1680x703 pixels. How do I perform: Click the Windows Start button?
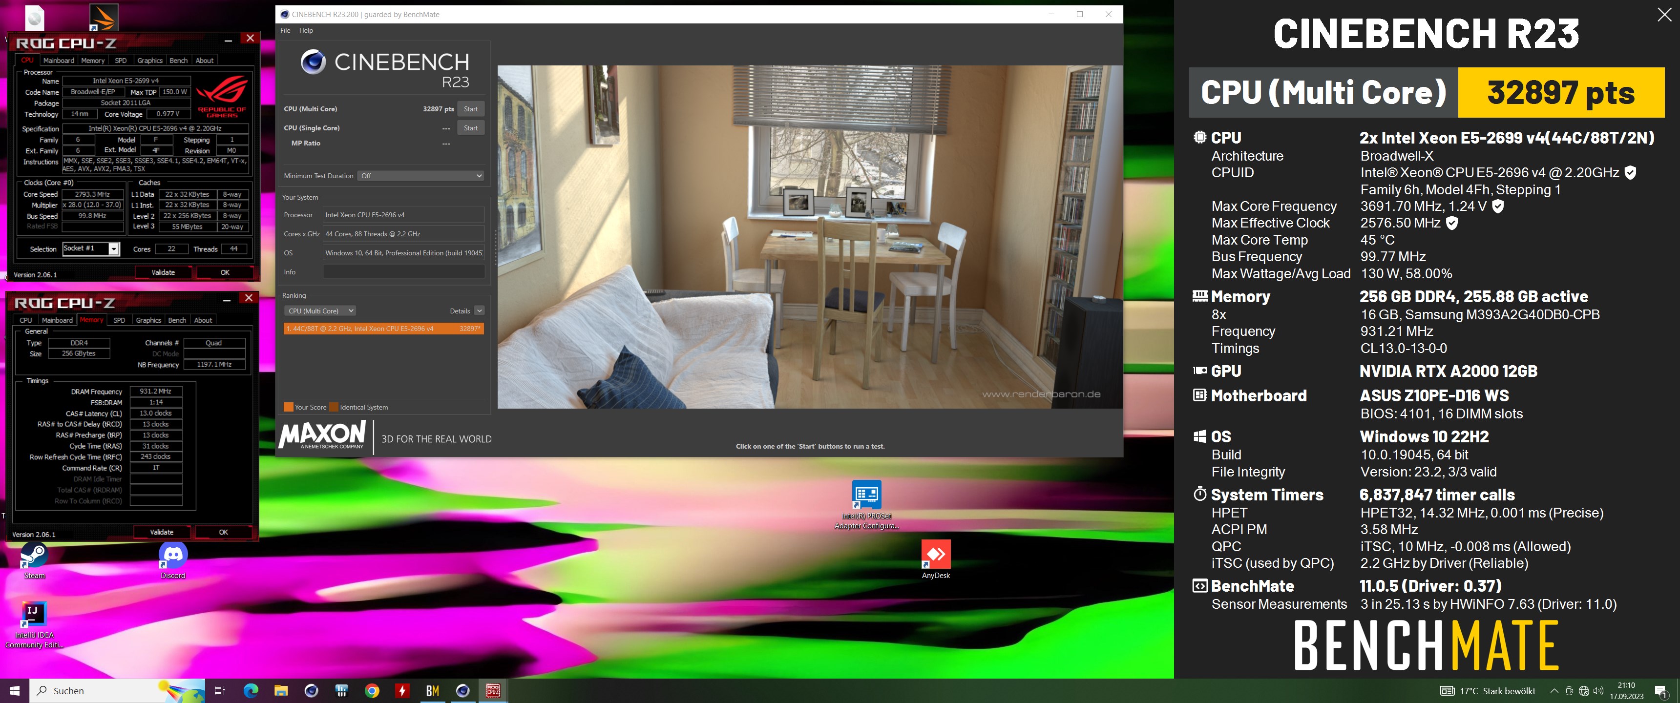click(14, 691)
